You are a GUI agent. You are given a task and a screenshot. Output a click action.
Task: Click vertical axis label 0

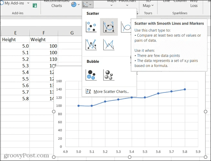[x=61, y=147]
